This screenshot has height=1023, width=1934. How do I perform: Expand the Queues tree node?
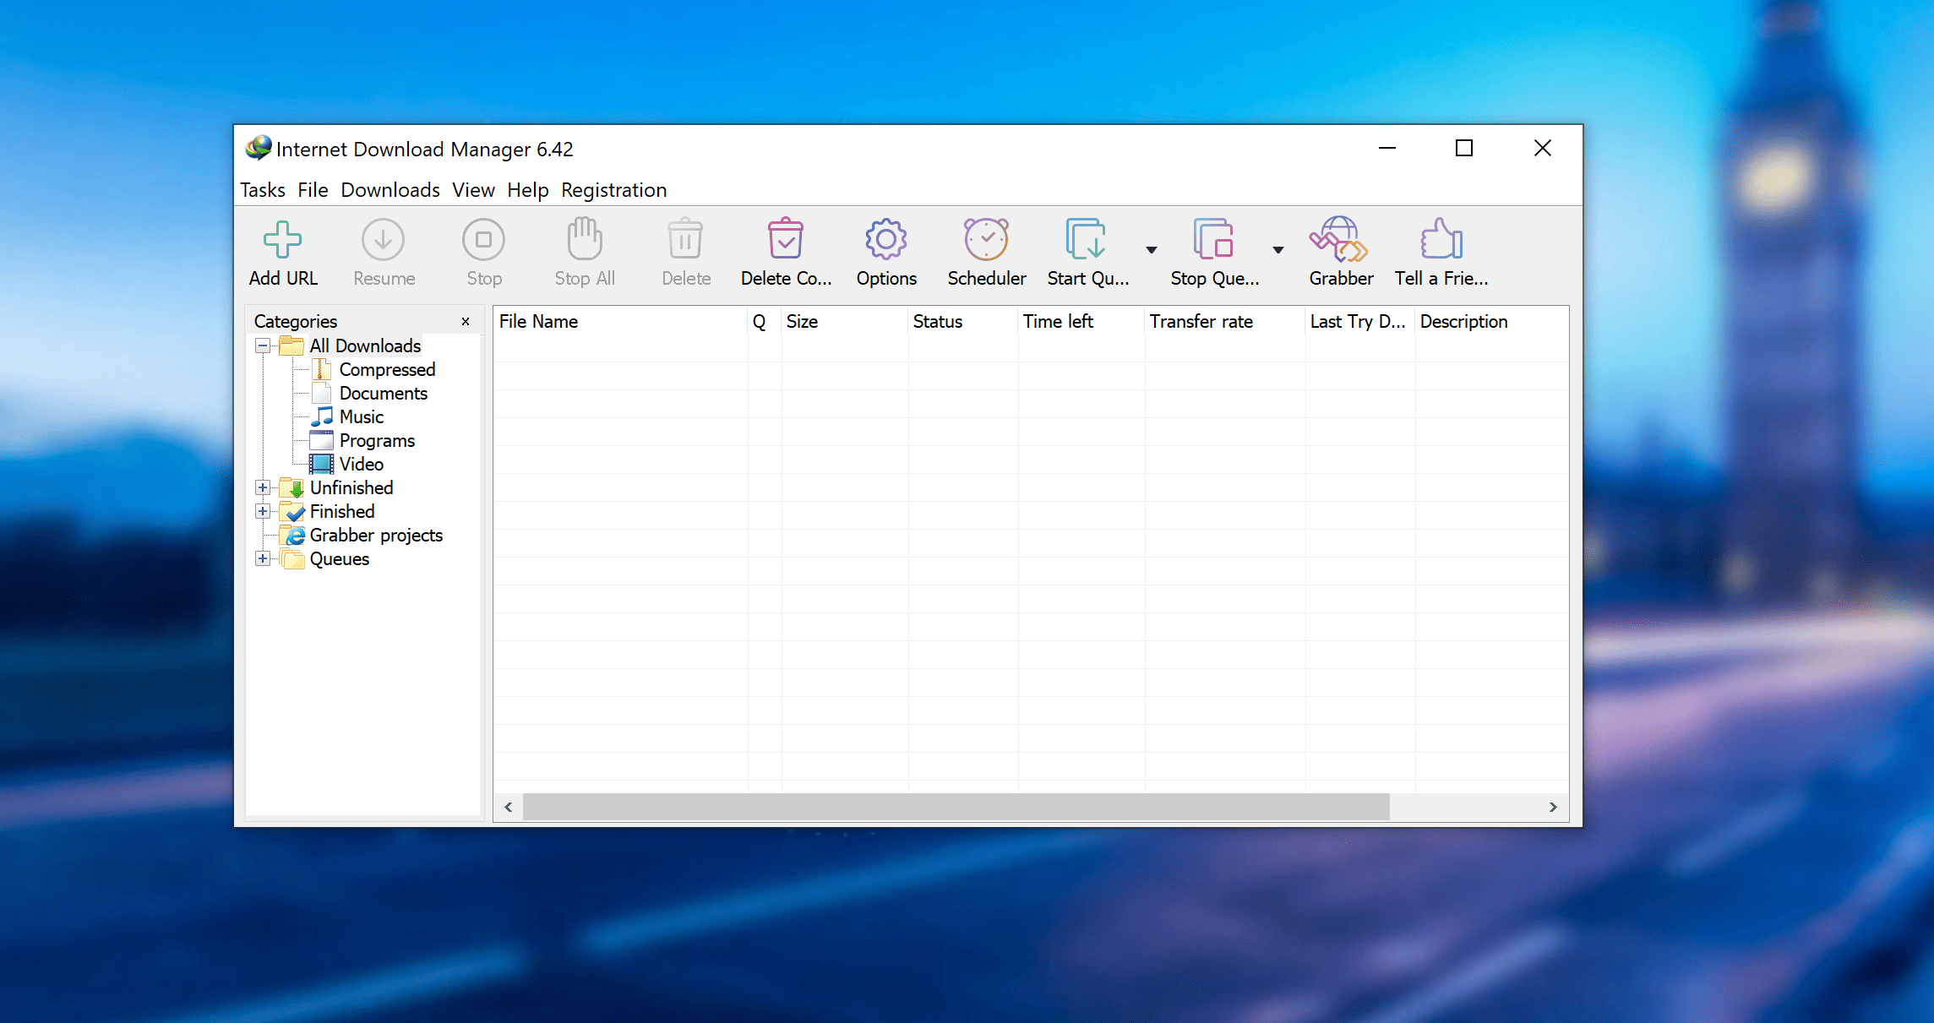tap(263, 558)
